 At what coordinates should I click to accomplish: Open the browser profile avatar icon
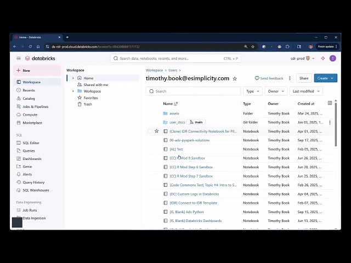coord(310,47)
